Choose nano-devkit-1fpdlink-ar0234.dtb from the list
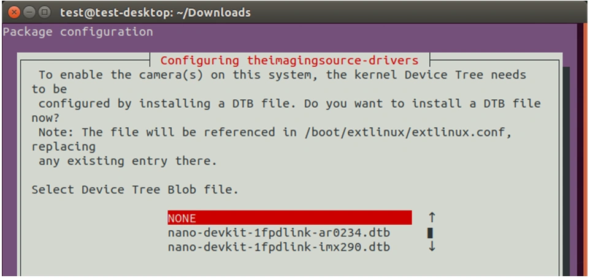 pyautogui.click(x=278, y=233)
